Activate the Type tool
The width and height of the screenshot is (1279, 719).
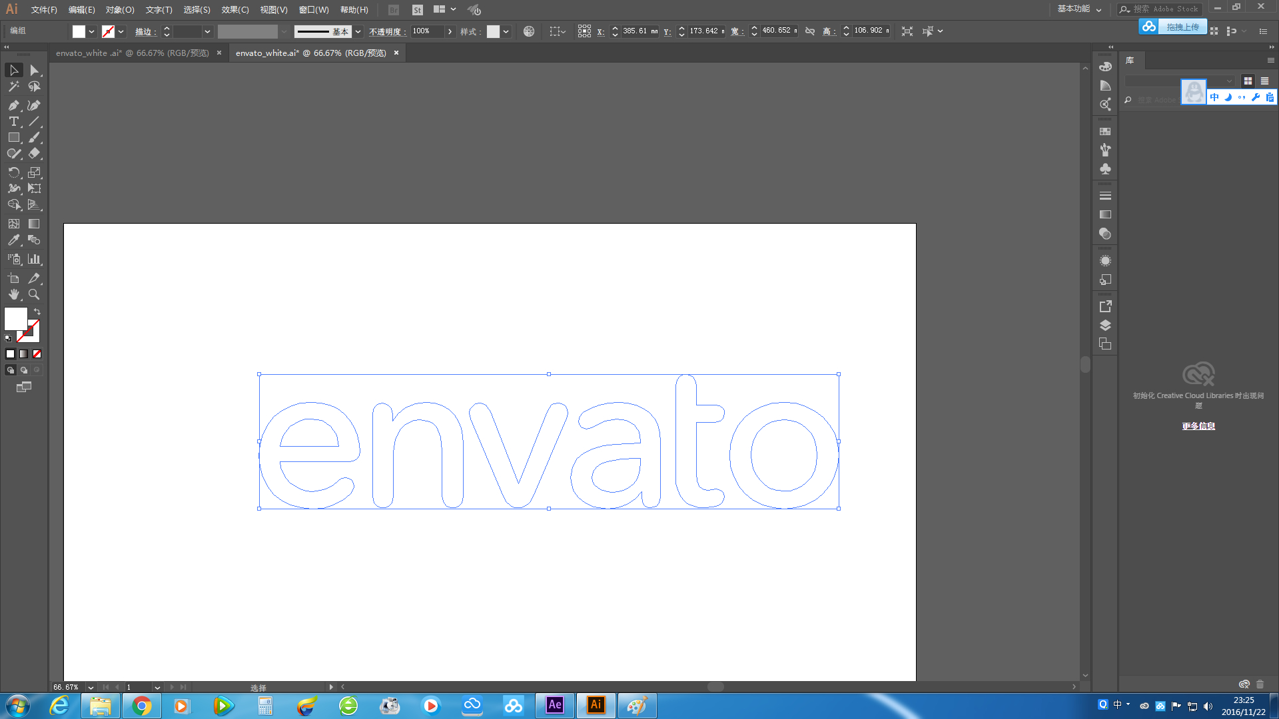pos(14,121)
